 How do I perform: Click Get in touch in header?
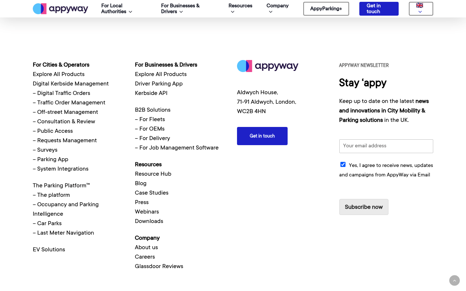point(379,9)
